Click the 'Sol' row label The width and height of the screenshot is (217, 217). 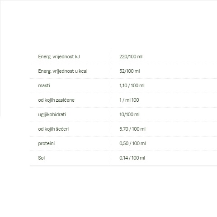point(42,158)
